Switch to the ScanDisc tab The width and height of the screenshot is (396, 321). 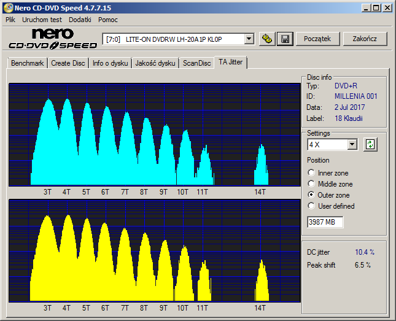196,63
